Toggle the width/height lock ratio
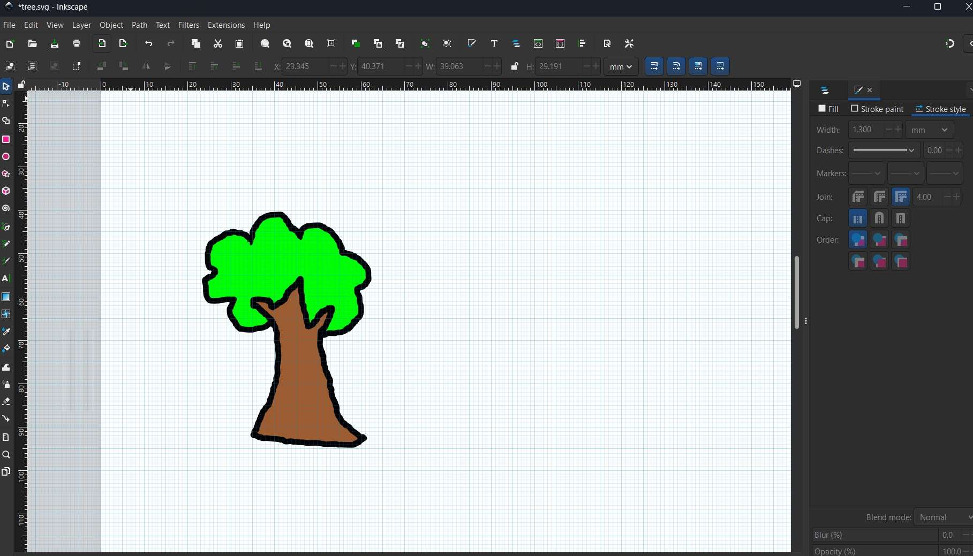This screenshot has height=556, width=973. pyautogui.click(x=515, y=66)
